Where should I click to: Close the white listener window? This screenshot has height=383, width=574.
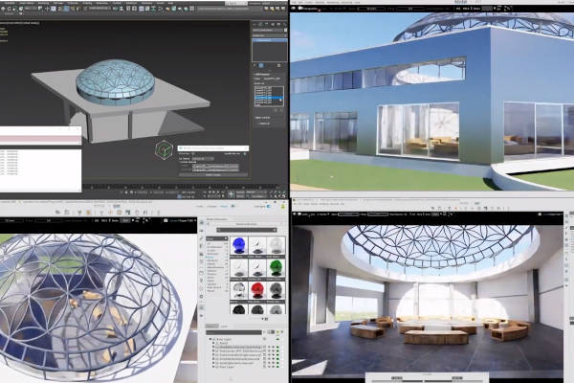coord(77,129)
